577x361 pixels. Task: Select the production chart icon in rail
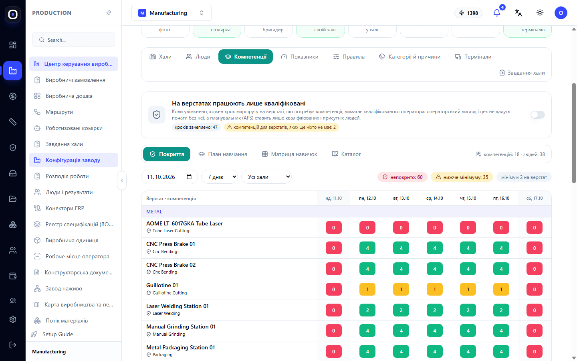13,71
